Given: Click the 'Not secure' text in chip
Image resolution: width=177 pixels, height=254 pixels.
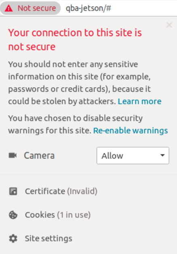Looking at the screenshot, I should point(37,8).
